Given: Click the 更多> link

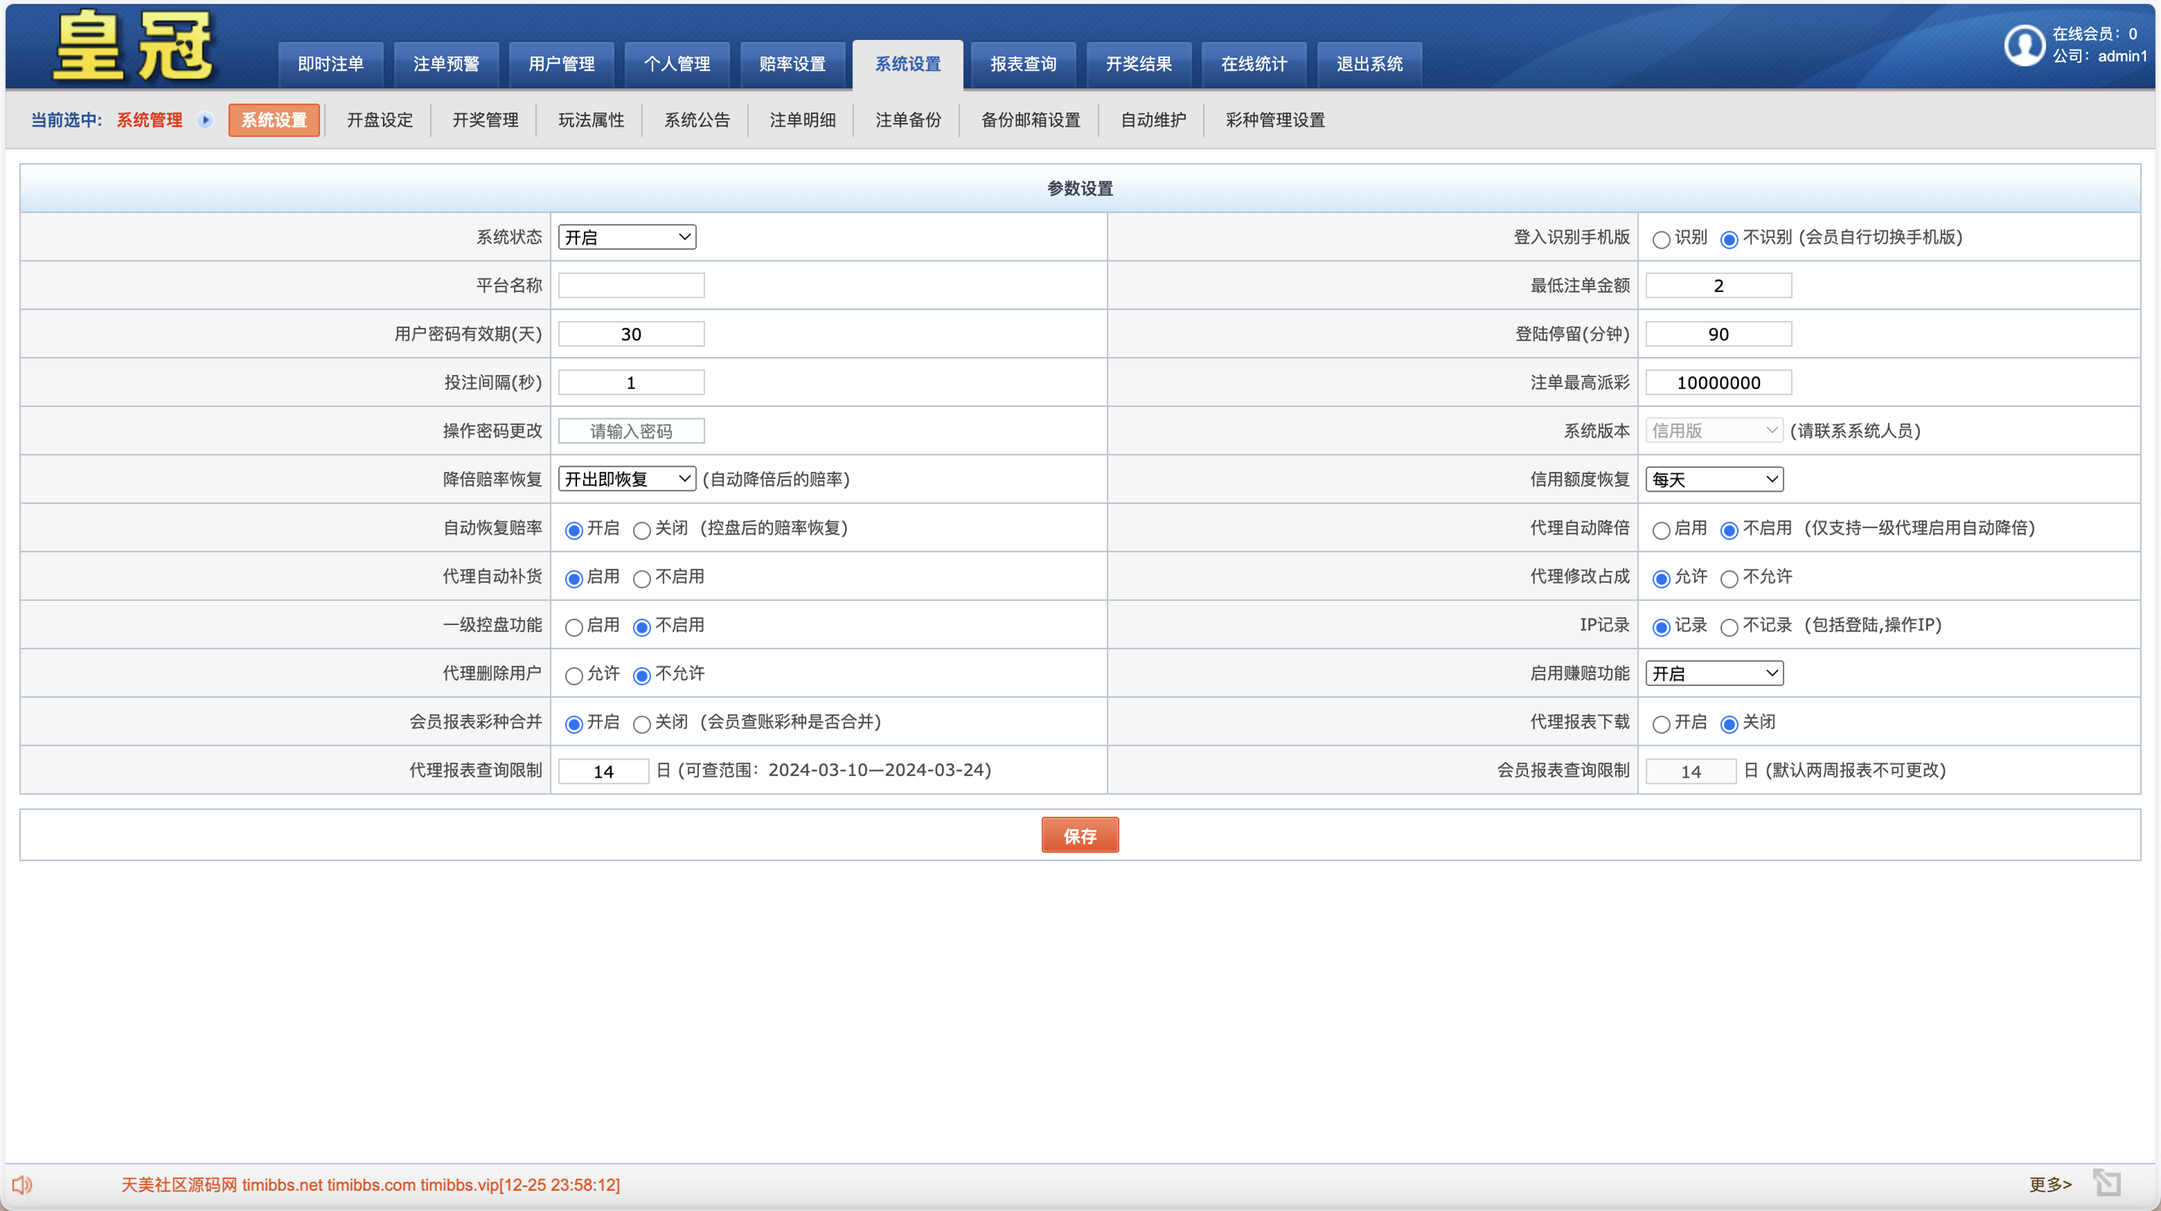Looking at the screenshot, I should tap(2049, 1184).
